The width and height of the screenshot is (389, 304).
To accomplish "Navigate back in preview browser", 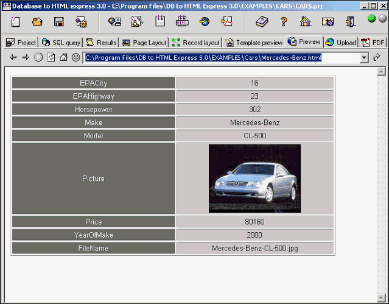I will coord(13,58).
